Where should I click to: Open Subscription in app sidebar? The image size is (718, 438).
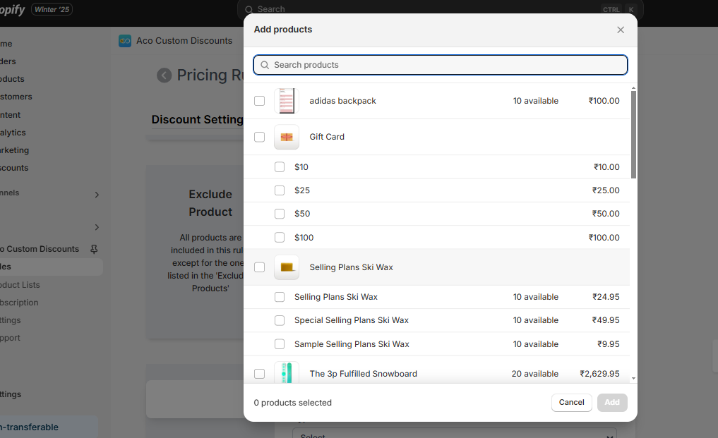[x=19, y=303]
